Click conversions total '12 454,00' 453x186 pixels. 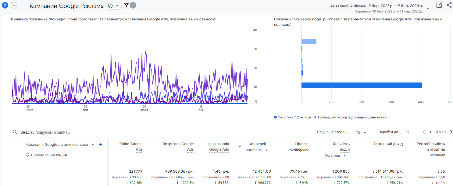262,171
